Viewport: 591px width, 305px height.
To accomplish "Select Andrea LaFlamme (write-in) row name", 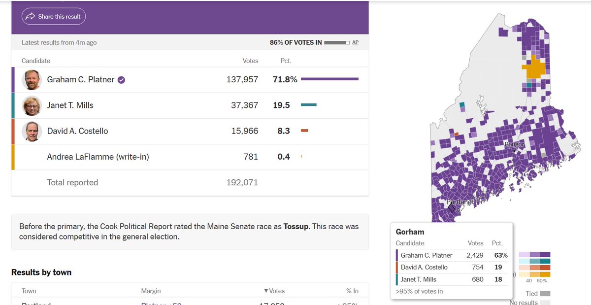I will [98, 157].
